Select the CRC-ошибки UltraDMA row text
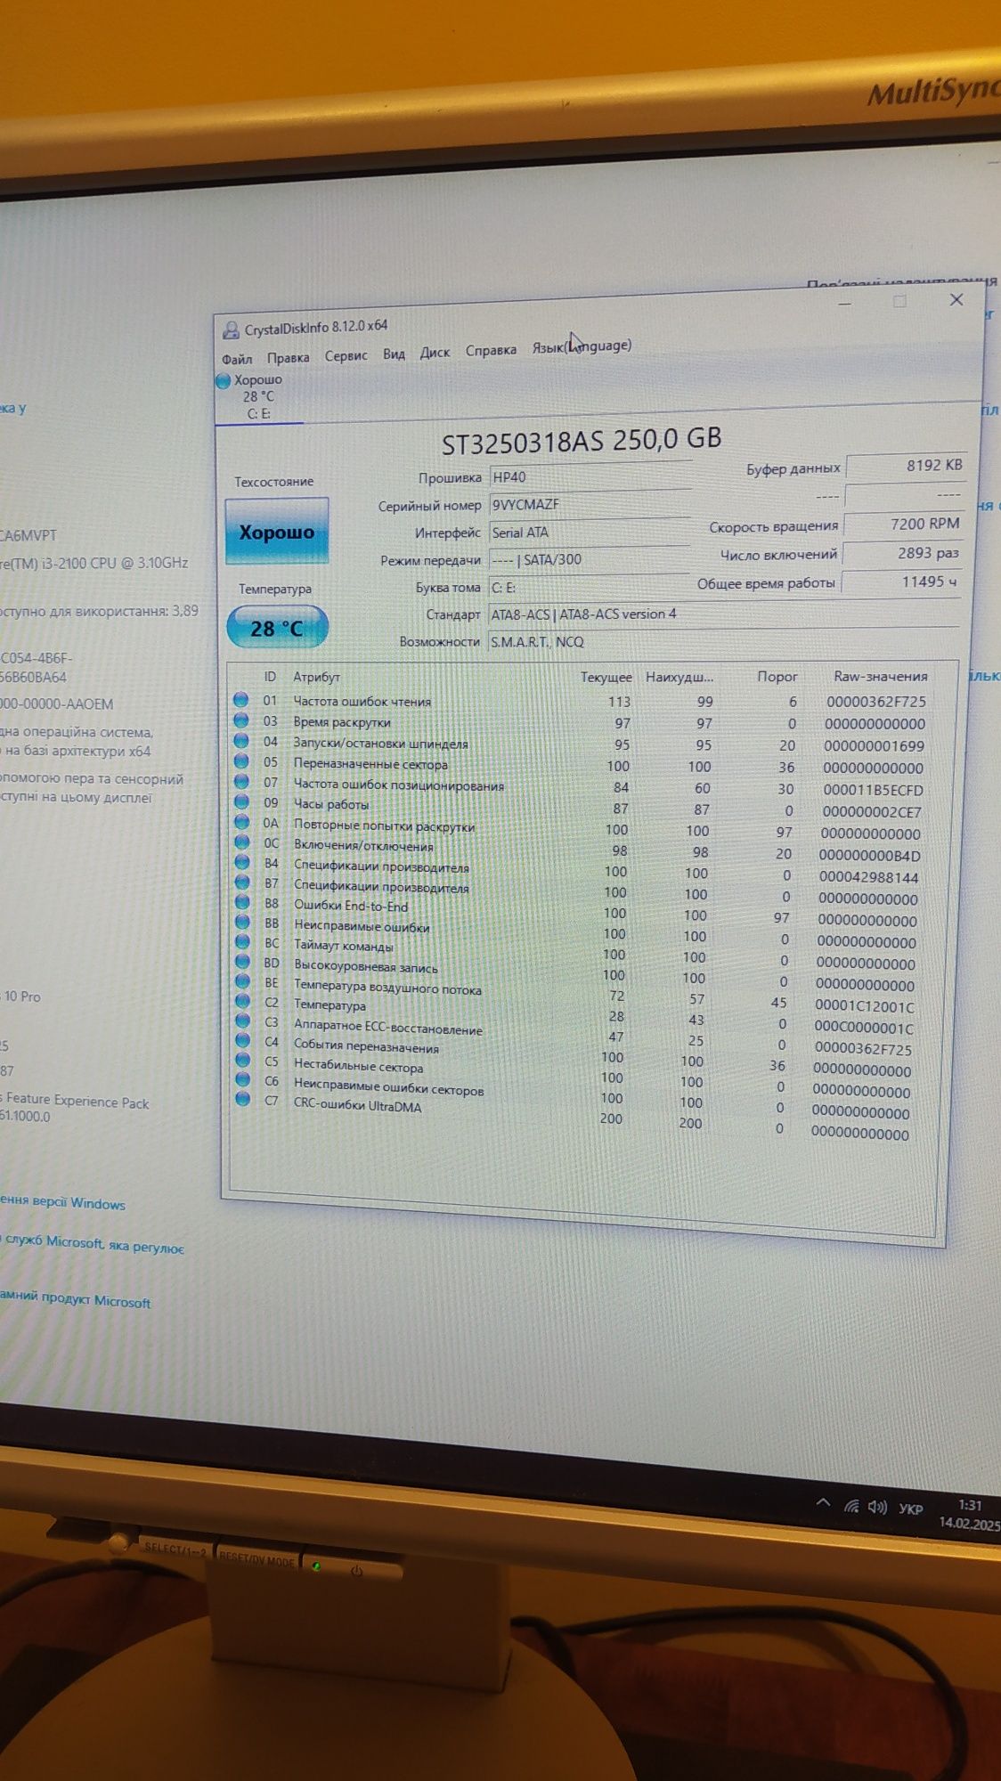The image size is (1001, 1781). 358,1106
